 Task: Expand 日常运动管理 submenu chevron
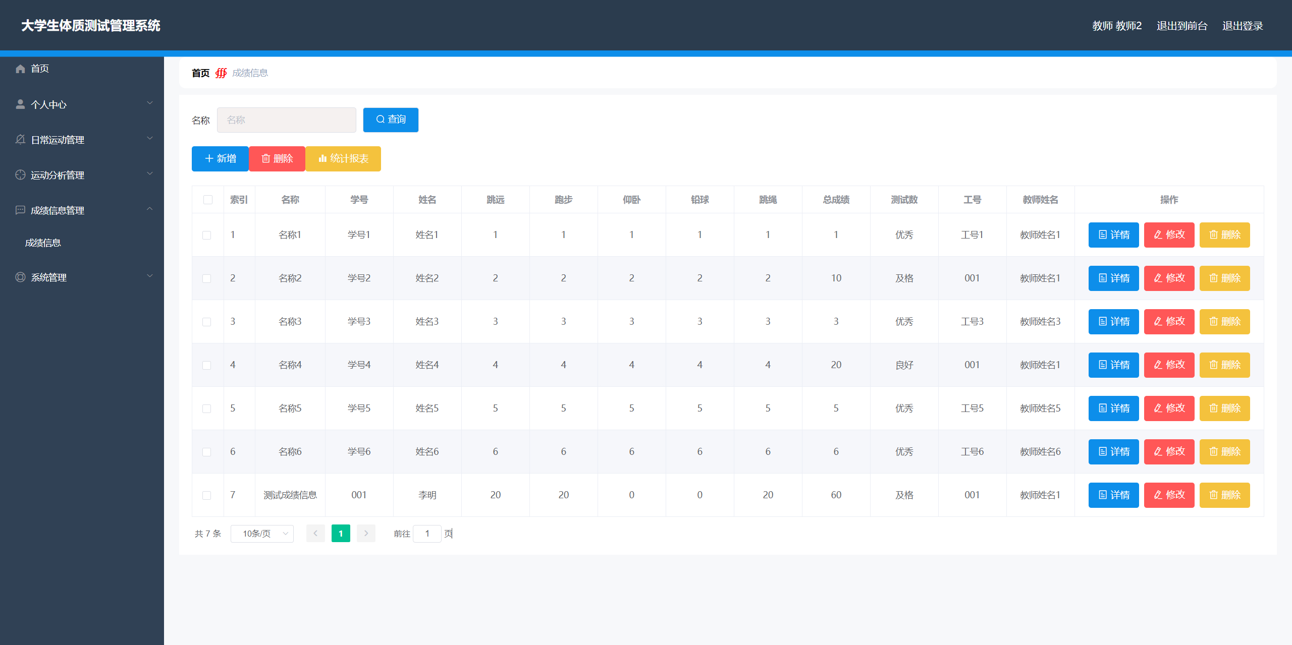coord(150,138)
